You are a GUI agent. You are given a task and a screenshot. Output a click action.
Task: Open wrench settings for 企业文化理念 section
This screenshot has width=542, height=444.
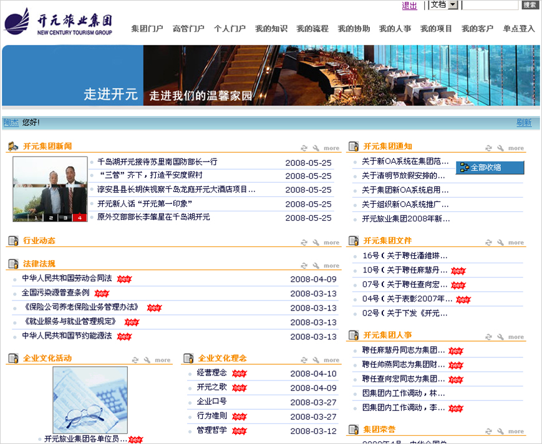[316, 360]
